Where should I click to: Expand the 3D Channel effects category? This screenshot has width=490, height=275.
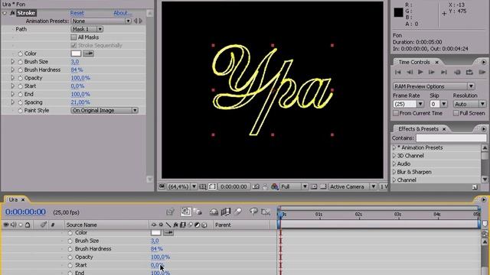(x=394, y=156)
